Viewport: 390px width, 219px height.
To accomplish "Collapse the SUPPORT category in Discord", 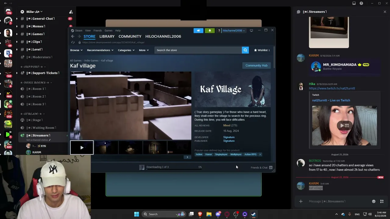I will (33, 67).
